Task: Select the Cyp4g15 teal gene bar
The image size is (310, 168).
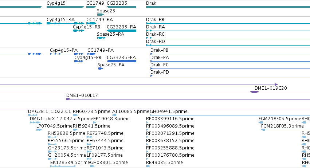Action: click(66, 7)
